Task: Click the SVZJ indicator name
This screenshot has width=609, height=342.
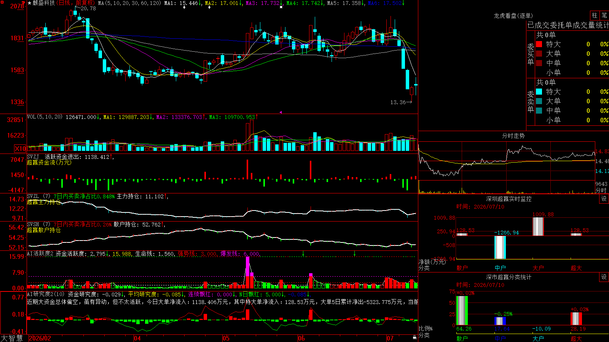Action: point(33,157)
